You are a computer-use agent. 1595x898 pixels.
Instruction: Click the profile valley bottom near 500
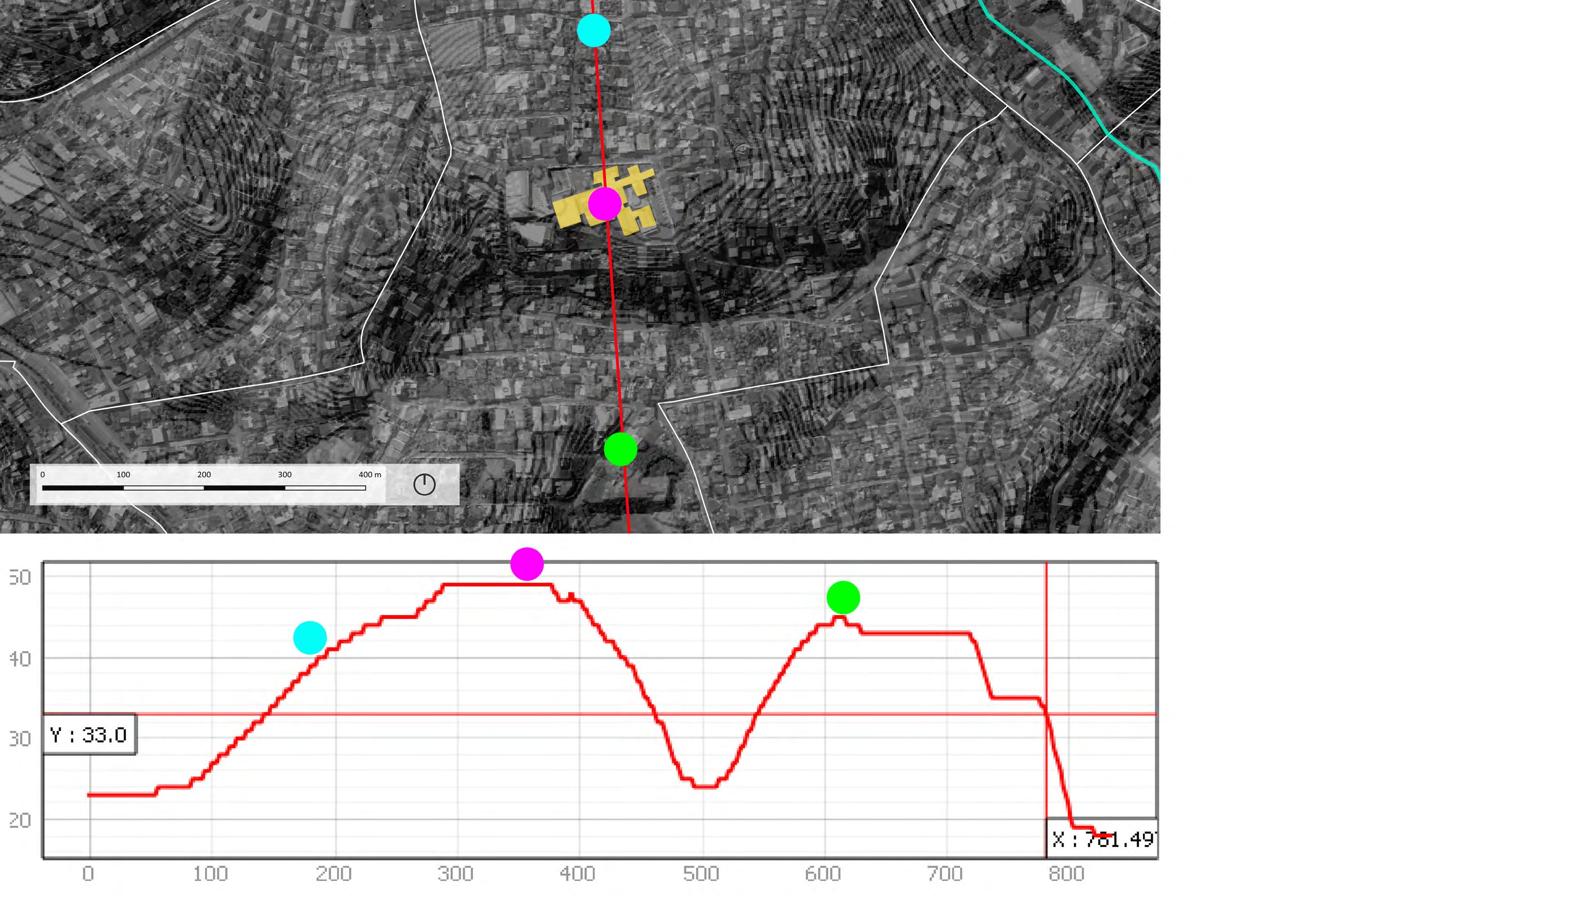(705, 786)
